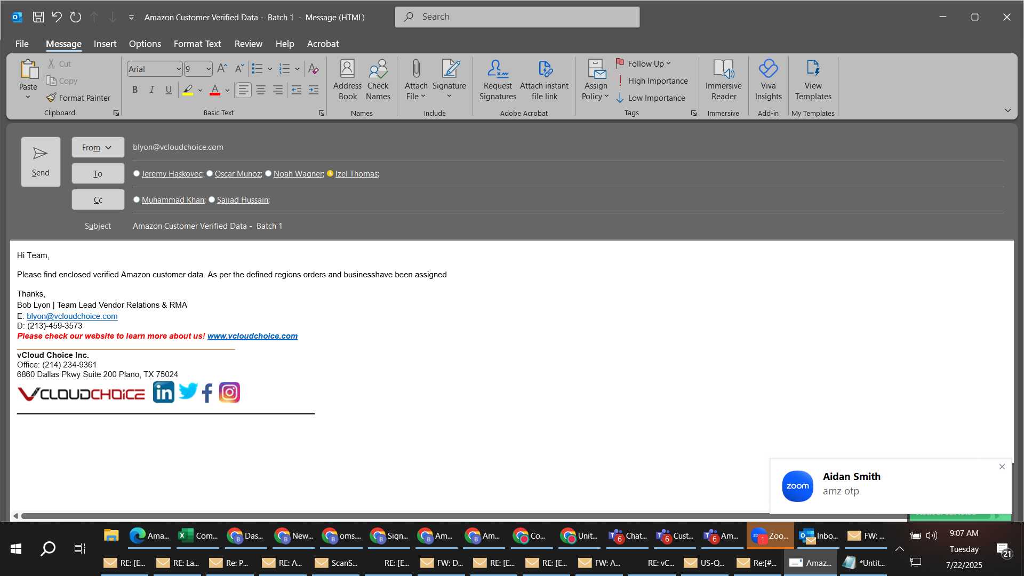1024x576 pixels.
Task: Decrease paragraph indent
Action: 297,90
